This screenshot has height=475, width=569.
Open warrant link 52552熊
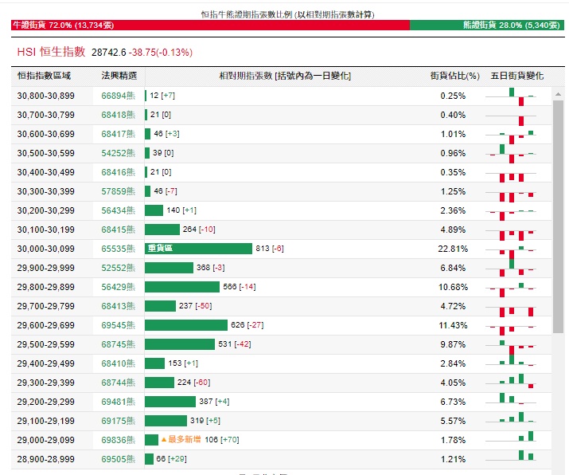pyautogui.click(x=119, y=268)
